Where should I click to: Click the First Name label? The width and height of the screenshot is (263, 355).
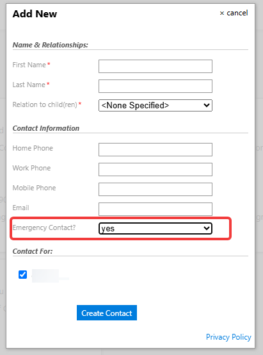(29, 65)
